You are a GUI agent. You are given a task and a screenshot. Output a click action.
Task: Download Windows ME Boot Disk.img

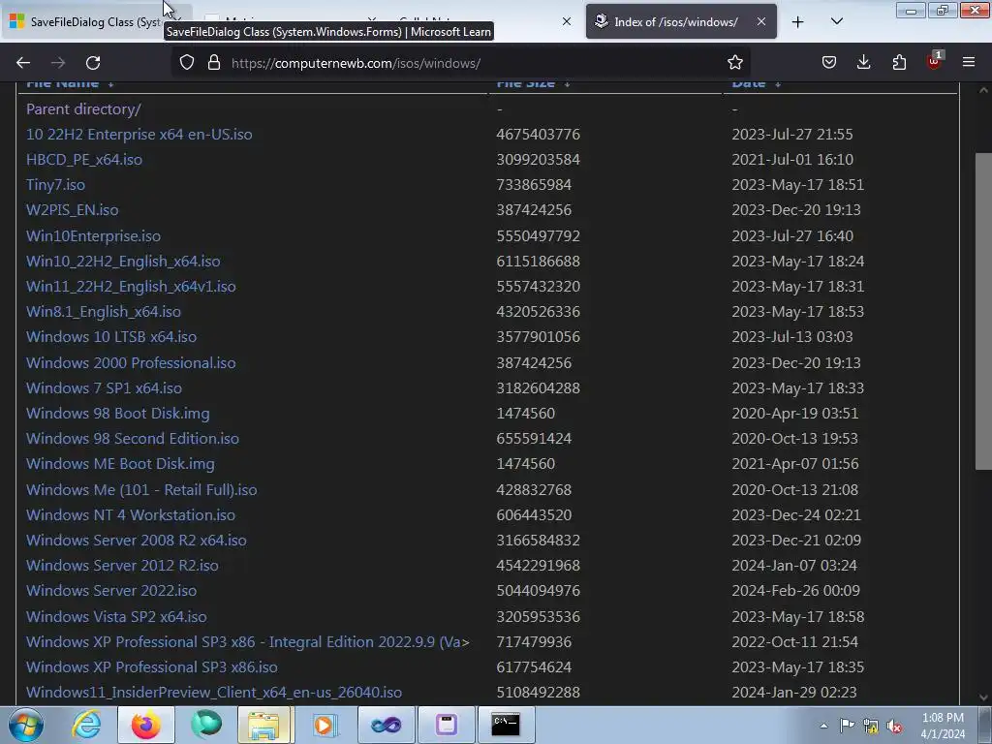point(120,464)
